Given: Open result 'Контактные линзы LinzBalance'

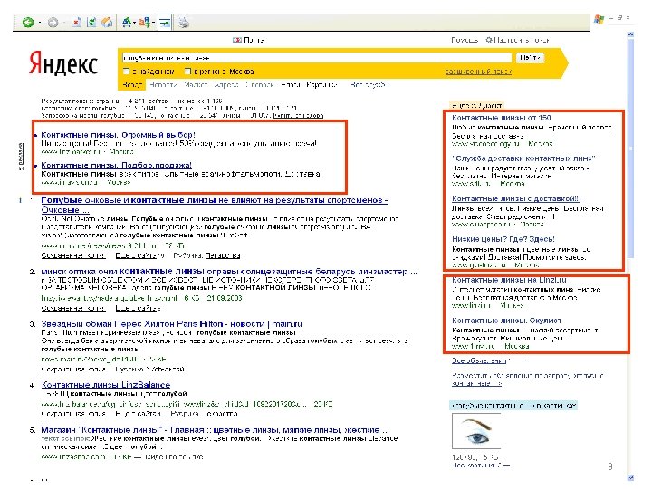Looking at the screenshot, I should click(x=106, y=385).
